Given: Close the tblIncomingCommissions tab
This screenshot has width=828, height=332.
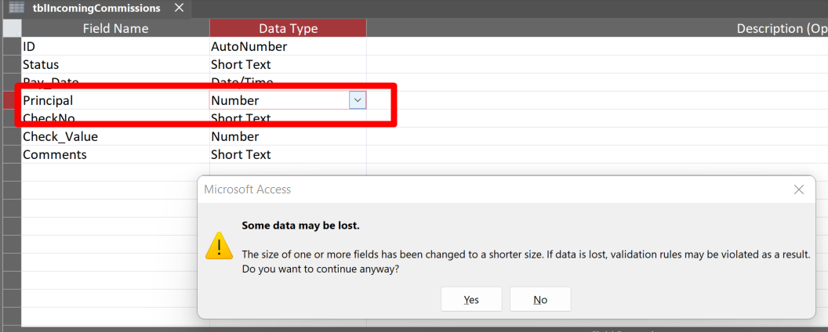Looking at the screenshot, I should [x=179, y=8].
